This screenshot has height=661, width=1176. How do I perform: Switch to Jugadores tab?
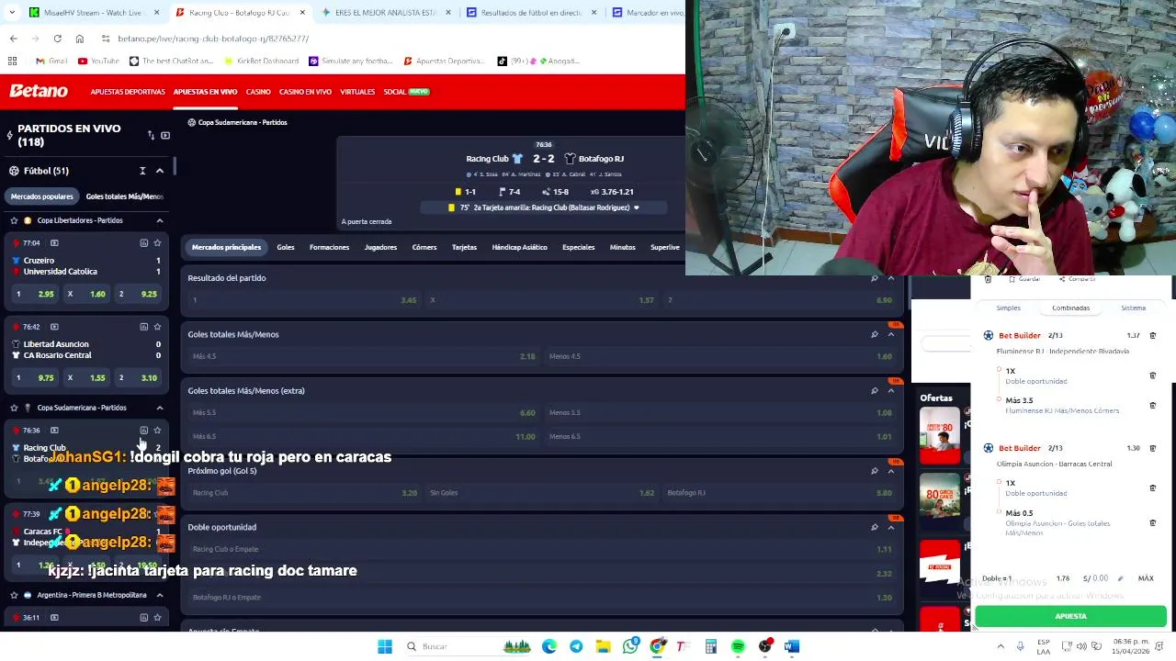click(x=380, y=247)
